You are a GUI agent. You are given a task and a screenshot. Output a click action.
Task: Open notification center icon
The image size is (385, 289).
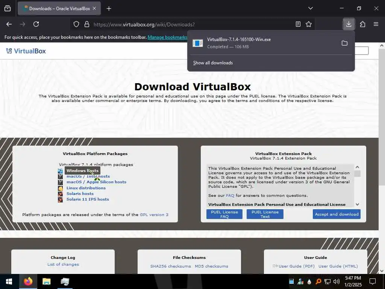pyautogui.click(x=373, y=281)
